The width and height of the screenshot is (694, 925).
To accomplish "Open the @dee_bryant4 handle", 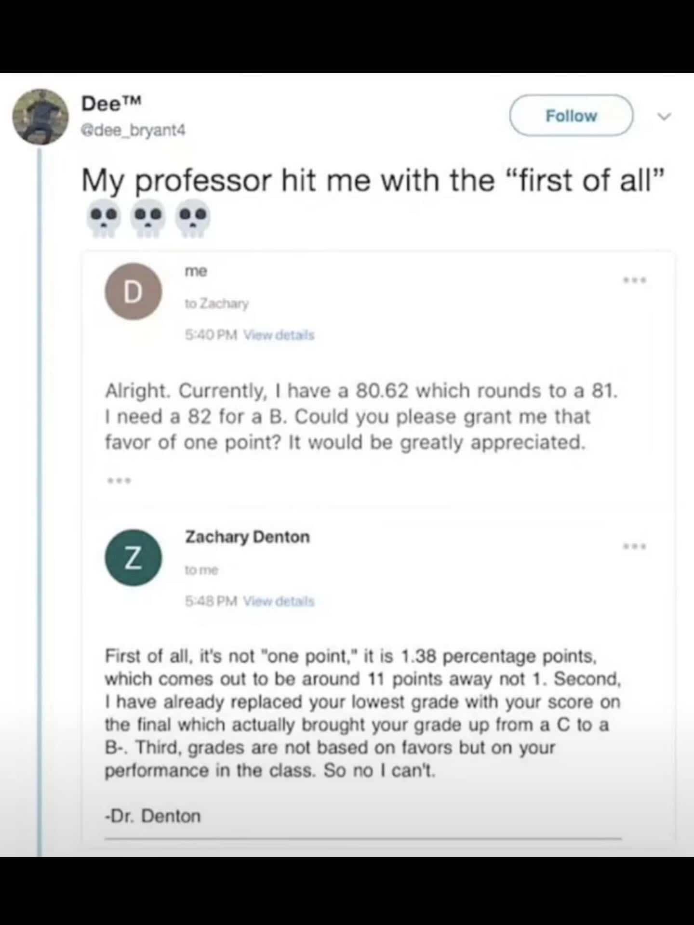I will point(133,130).
